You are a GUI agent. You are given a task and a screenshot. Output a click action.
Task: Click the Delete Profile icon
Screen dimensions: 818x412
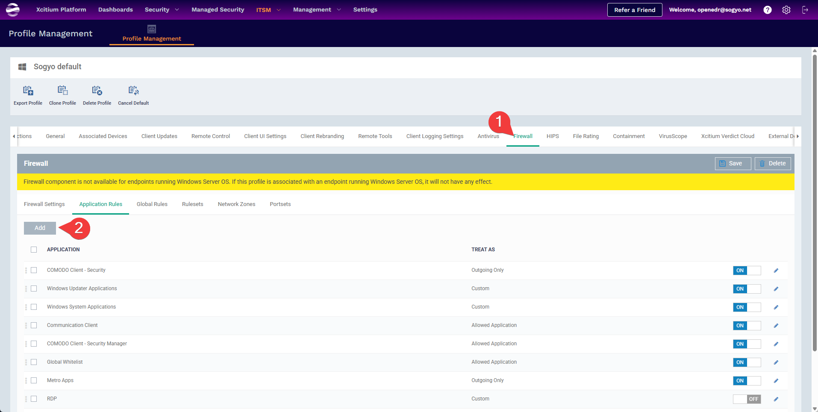pos(97,91)
